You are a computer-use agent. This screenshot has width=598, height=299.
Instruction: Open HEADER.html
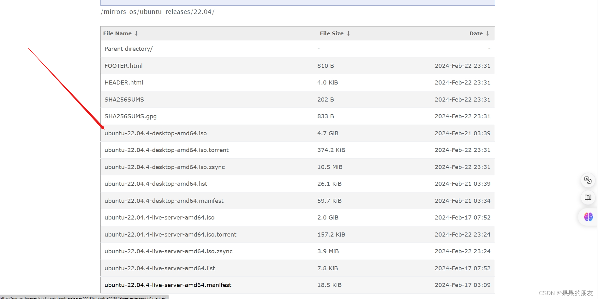pyautogui.click(x=124, y=82)
